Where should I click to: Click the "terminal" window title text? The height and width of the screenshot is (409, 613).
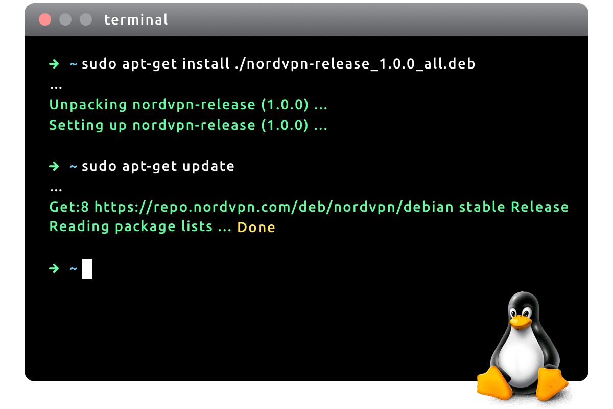[136, 20]
